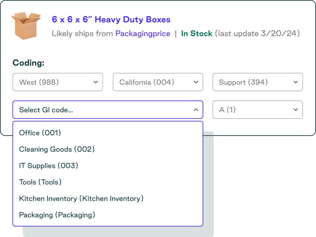Choose Kitchen Inventory from the Gl list

81,198
